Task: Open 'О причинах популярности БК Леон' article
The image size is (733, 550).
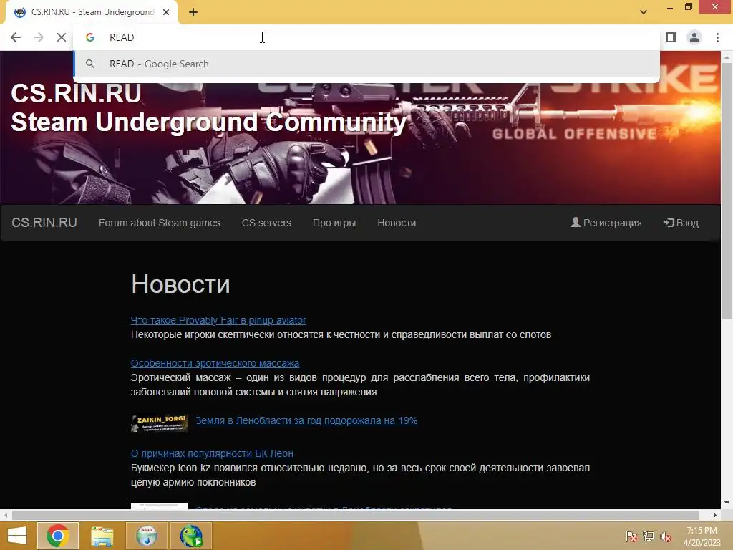Action: [x=212, y=453]
